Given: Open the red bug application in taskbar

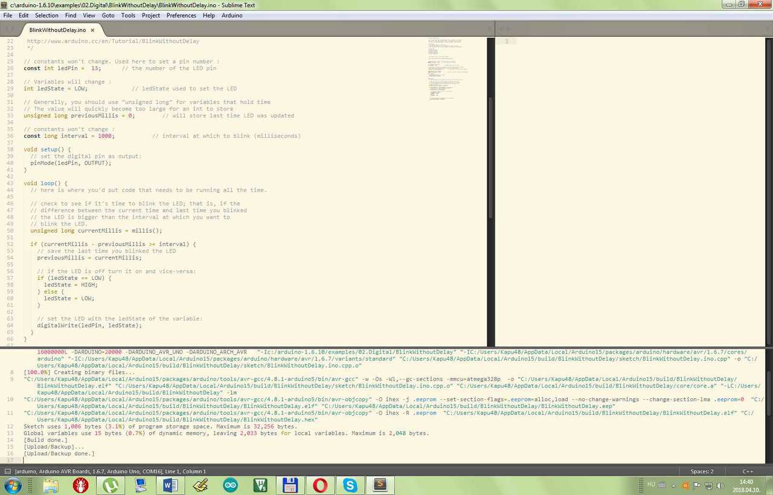Looking at the screenshot, I should 80,485.
